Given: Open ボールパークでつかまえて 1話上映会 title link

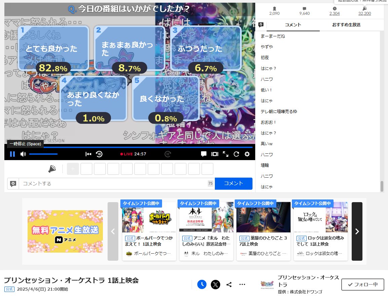Looking at the screenshot, I should pyautogui.click(x=149, y=241).
